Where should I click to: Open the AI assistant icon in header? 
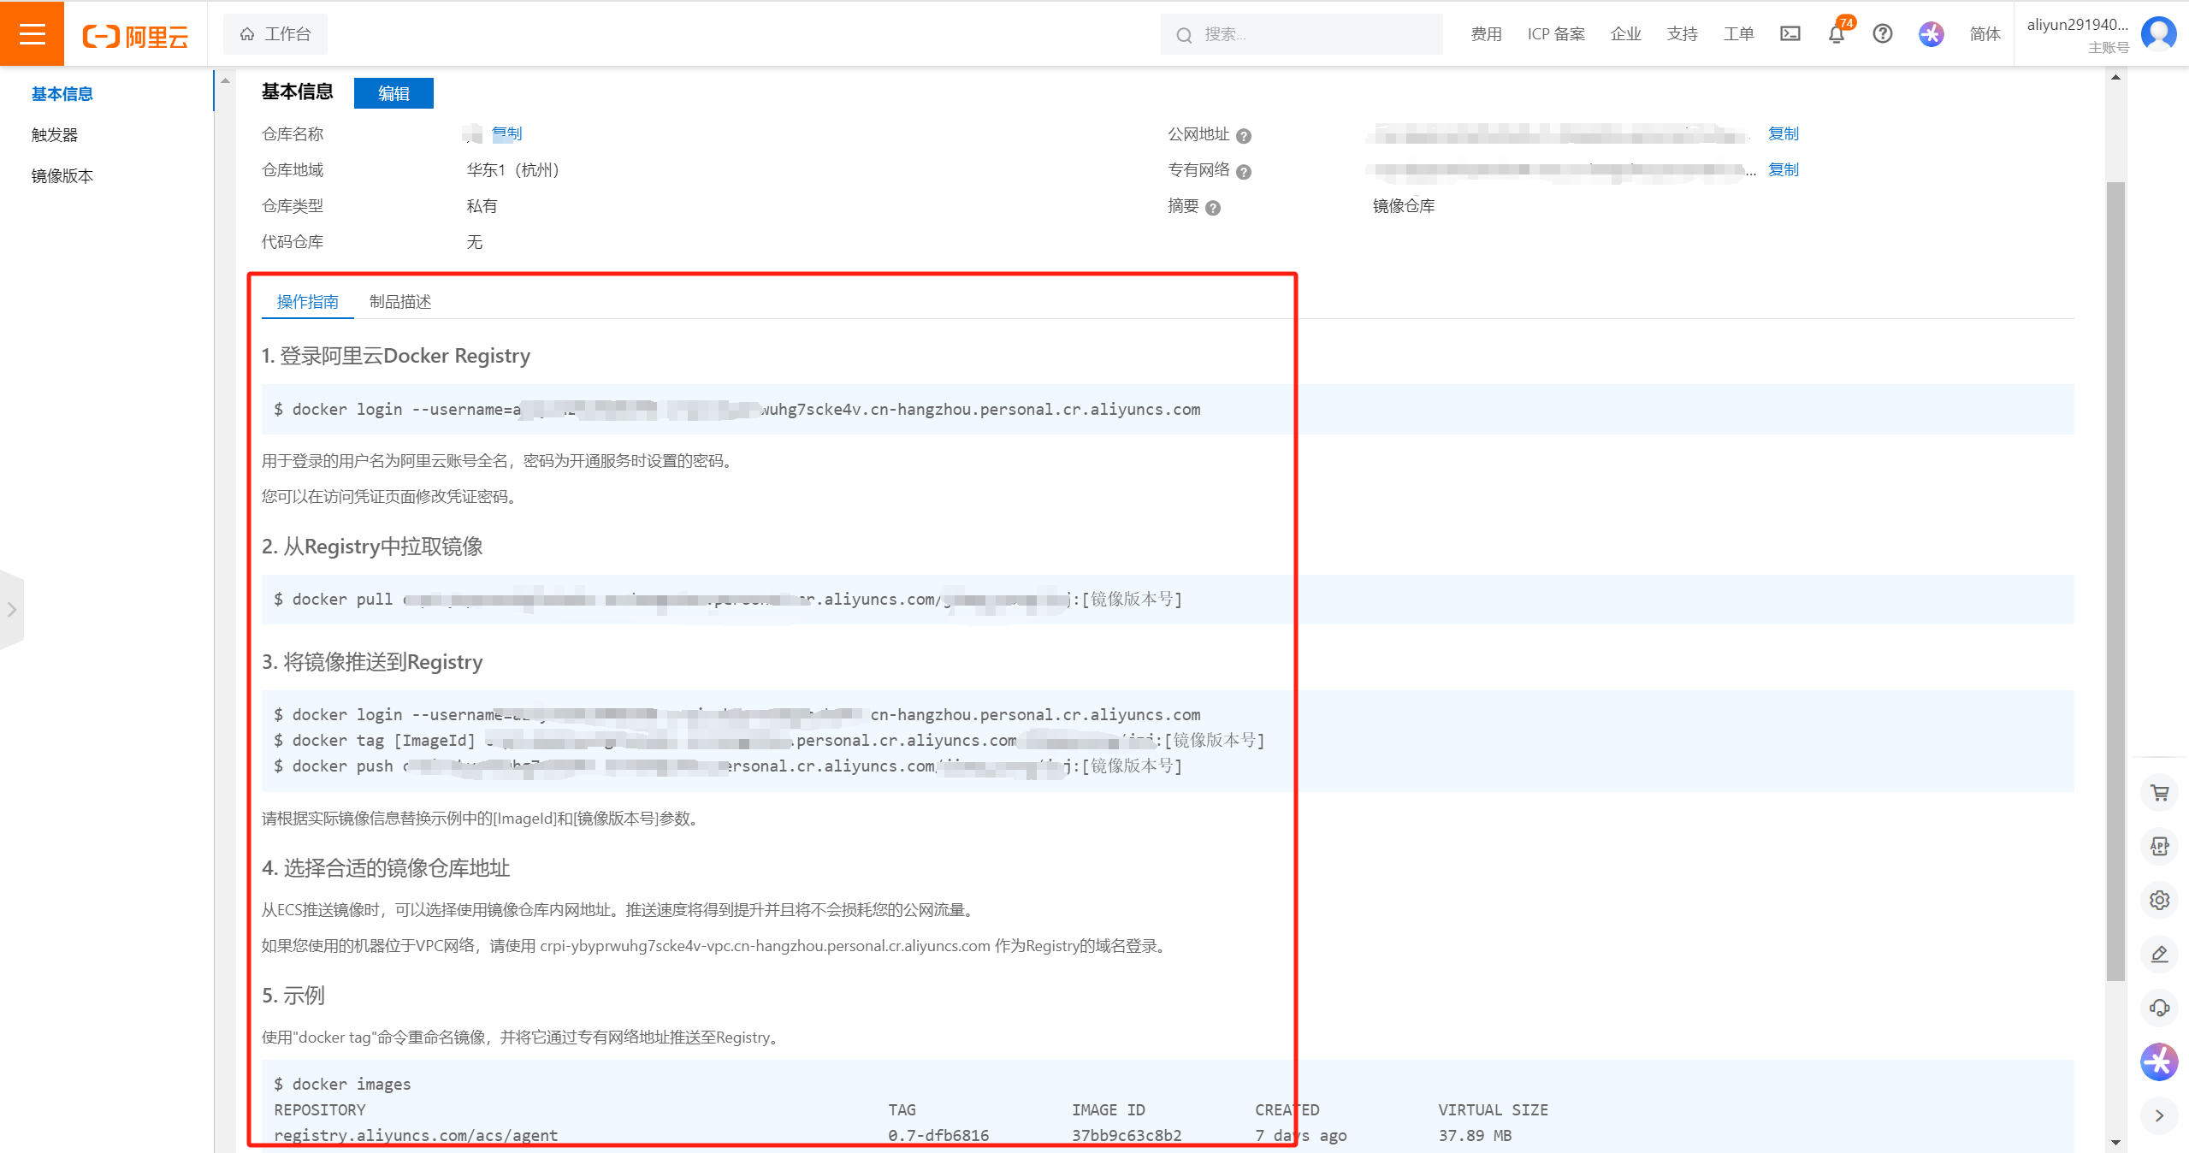tap(1931, 34)
